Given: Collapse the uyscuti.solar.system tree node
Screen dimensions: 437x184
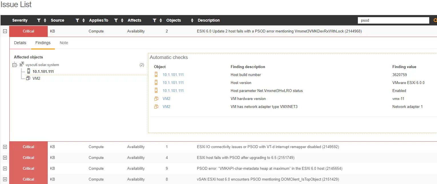Looking at the screenshot, I should pyautogui.click(x=15, y=65).
